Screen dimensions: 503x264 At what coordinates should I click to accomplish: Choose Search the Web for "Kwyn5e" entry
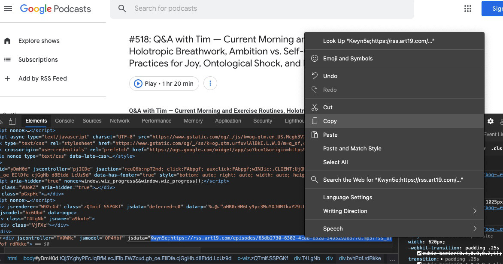click(x=394, y=180)
